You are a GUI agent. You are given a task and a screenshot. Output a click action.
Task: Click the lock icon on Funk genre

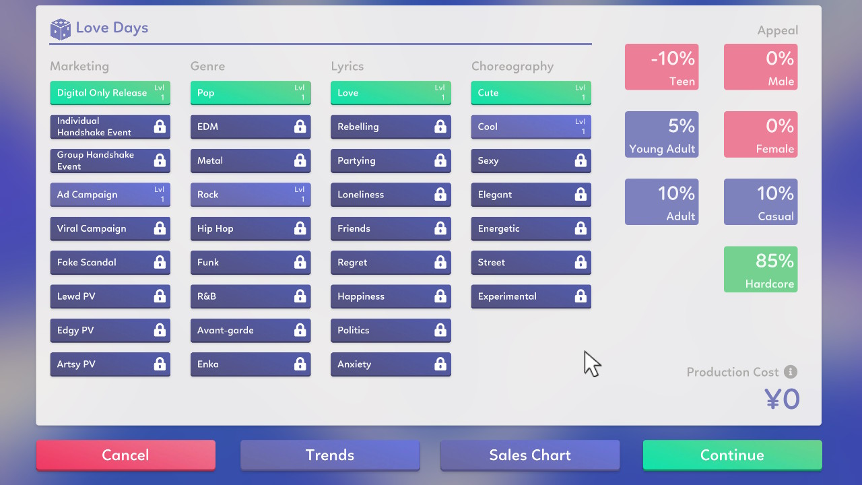pos(300,262)
